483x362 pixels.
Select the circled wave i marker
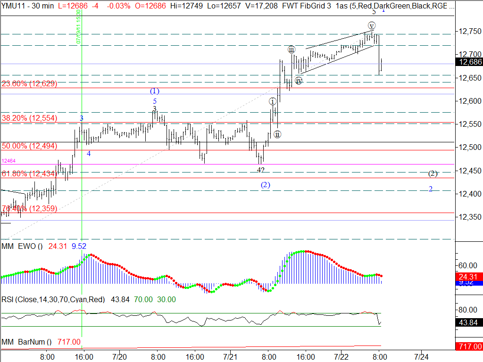pyautogui.click(x=273, y=101)
